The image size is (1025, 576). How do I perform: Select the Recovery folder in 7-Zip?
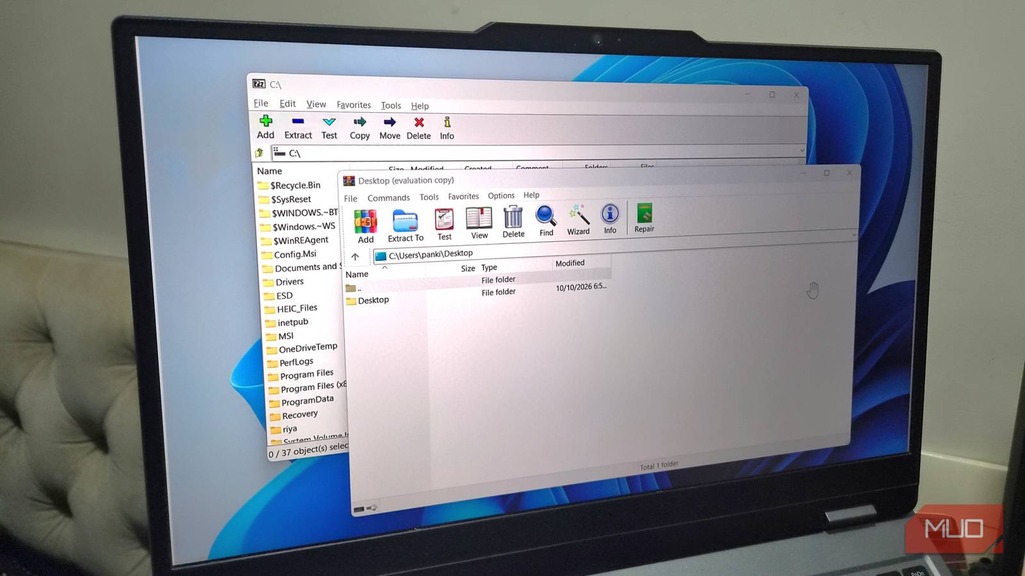click(293, 415)
